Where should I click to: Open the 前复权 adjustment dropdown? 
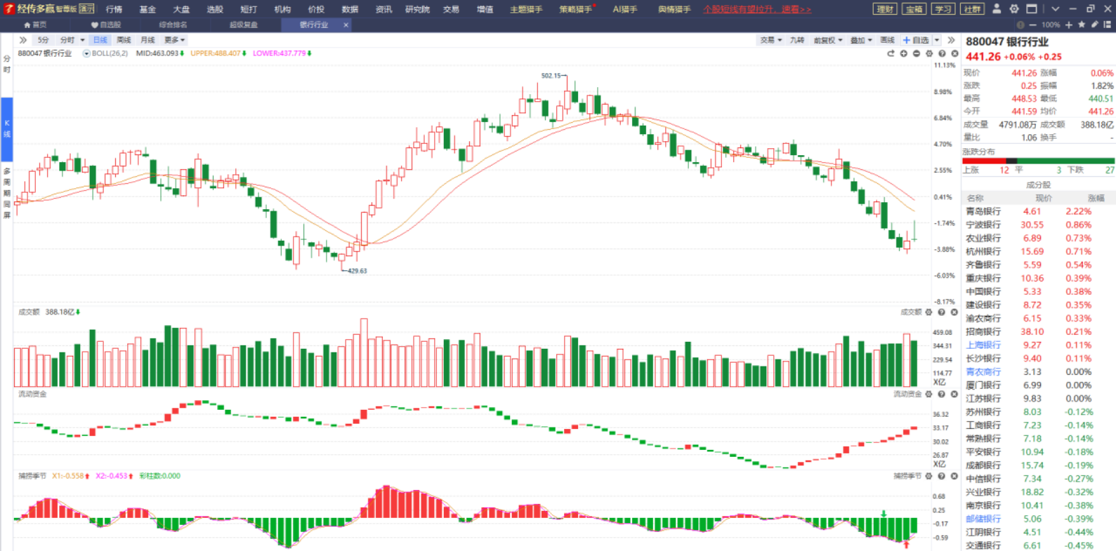[x=827, y=40]
